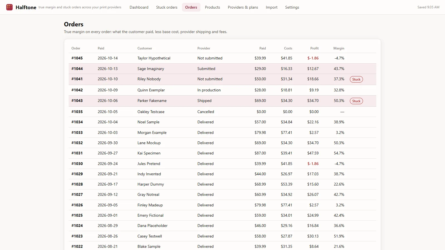Select order #1026 Finley Madeup
This screenshot has width=445, height=250.
pyautogui.click(x=222, y=205)
